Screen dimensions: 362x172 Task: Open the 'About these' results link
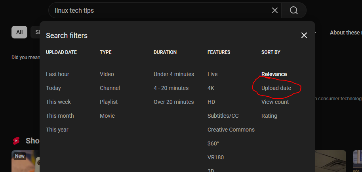point(346,32)
